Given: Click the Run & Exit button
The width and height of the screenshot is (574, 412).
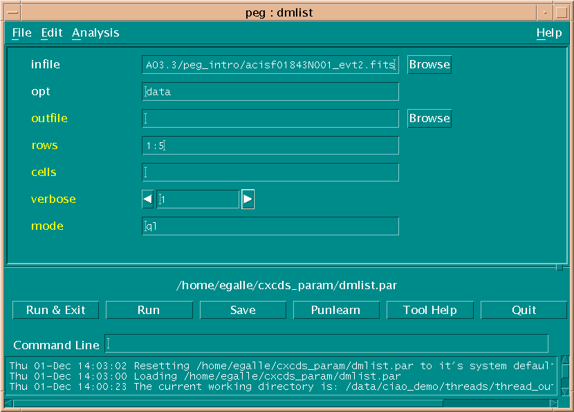Looking at the screenshot, I should click(x=55, y=310).
